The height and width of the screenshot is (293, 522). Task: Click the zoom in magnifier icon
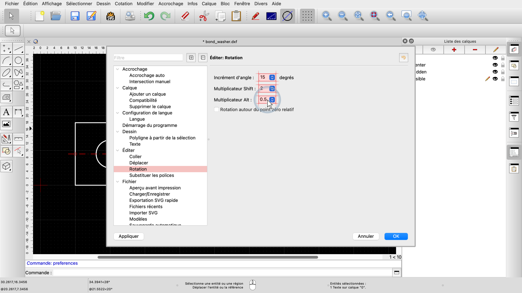coord(326,16)
